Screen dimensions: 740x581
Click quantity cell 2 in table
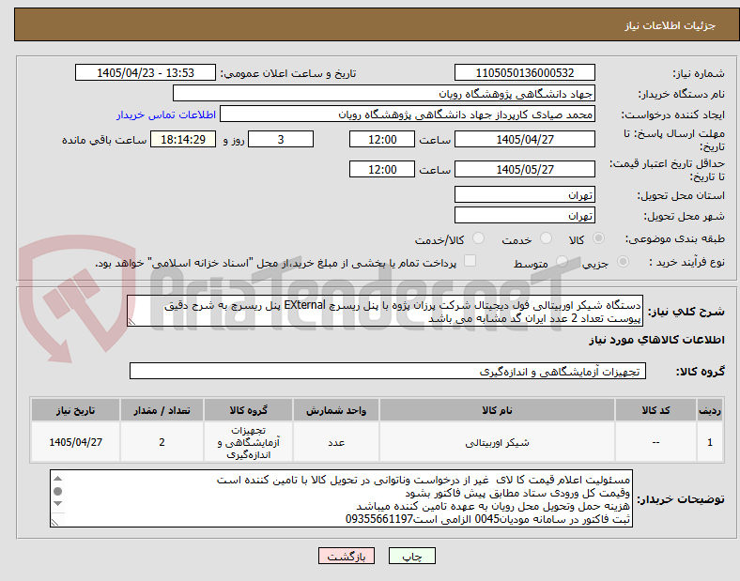pyautogui.click(x=162, y=442)
